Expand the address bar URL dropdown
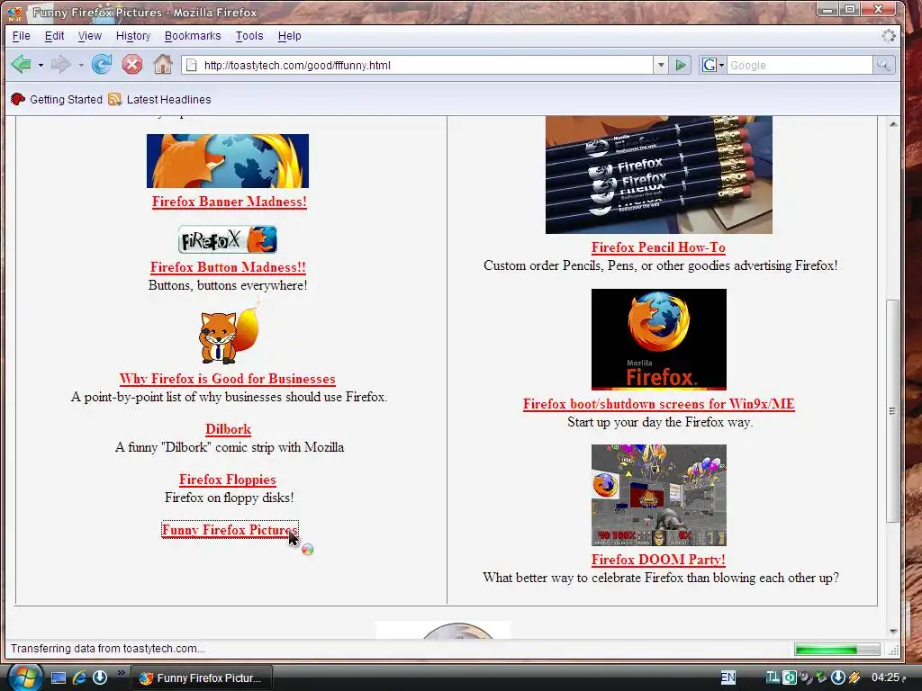 [x=661, y=65]
